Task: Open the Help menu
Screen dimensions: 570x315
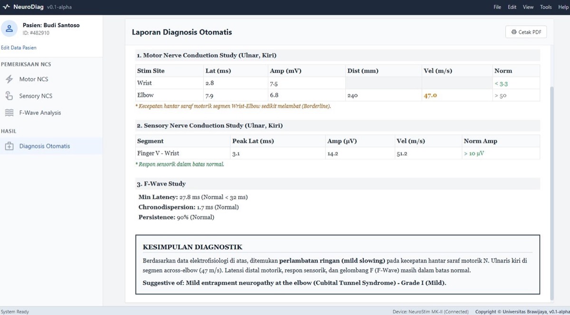Action: (563, 7)
